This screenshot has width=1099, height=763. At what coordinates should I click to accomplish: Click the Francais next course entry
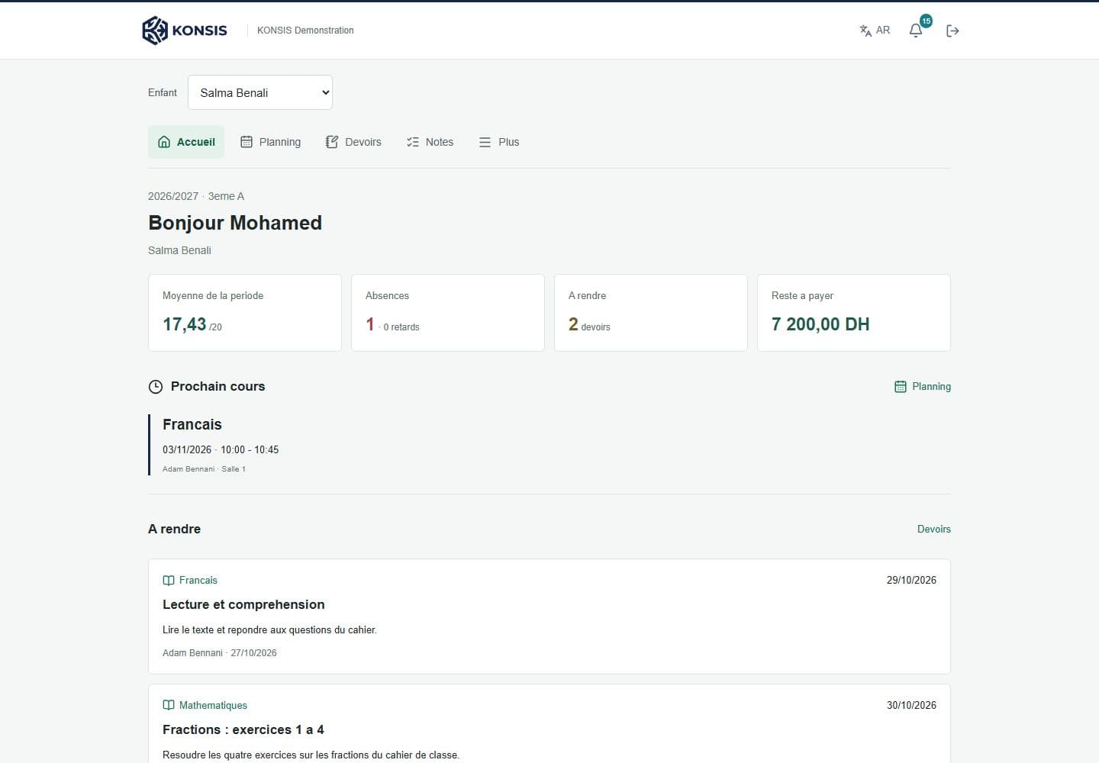pyautogui.click(x=549, y=445)
